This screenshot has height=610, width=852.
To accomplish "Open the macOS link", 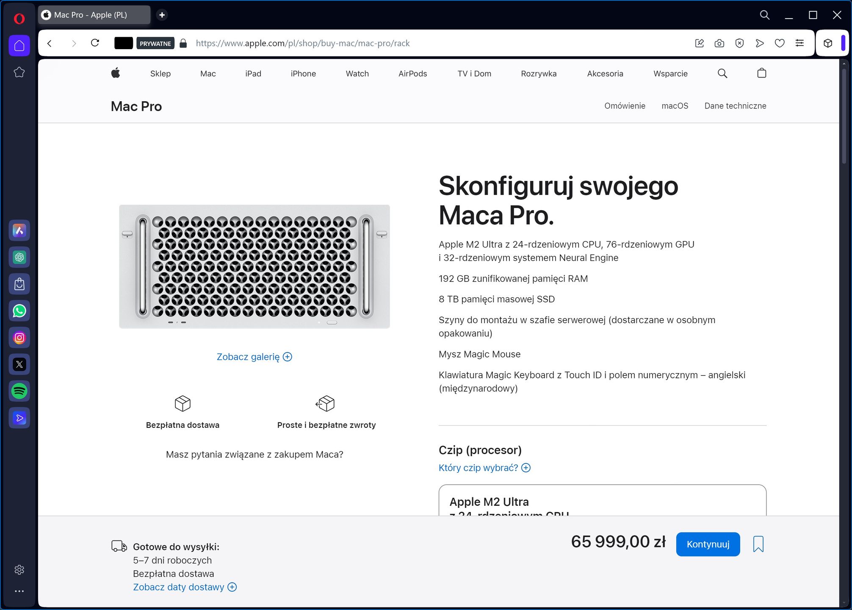I will click(x=675, y=106).
